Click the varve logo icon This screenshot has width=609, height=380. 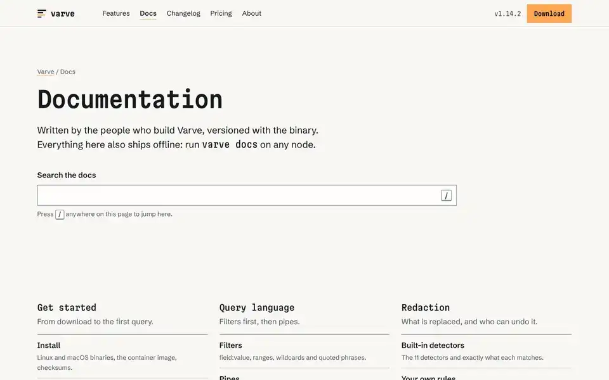[42, 13]
